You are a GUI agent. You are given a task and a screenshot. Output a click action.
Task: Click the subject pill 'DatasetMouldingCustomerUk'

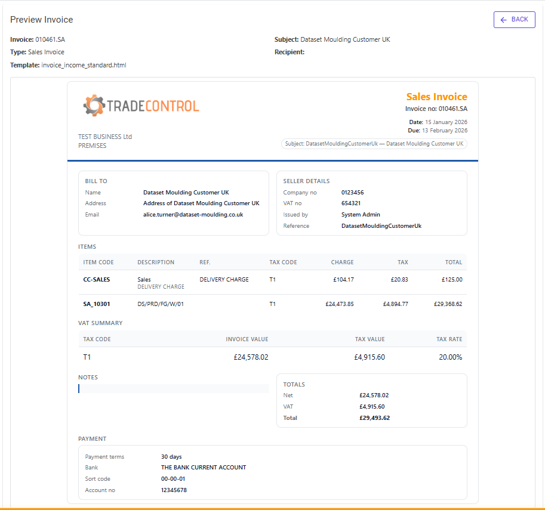tap(374, 144)
